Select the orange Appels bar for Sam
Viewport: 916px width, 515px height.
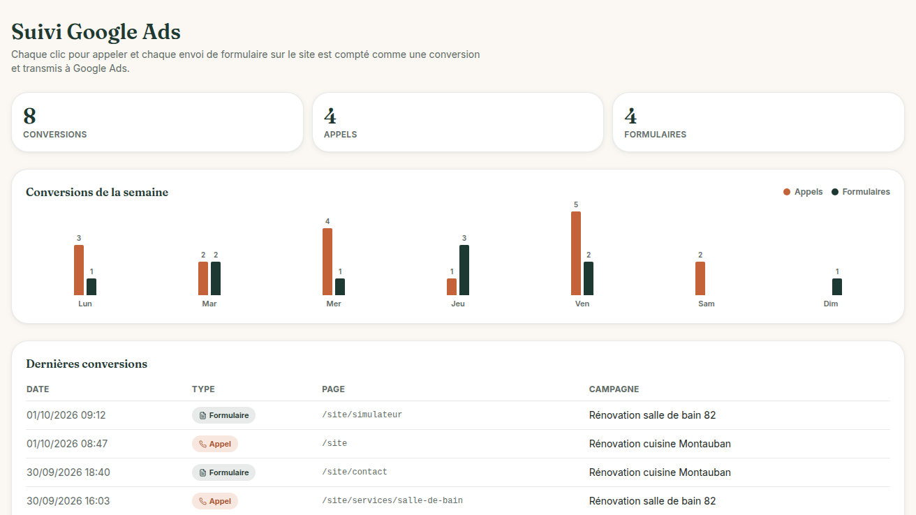click(700, 278)
